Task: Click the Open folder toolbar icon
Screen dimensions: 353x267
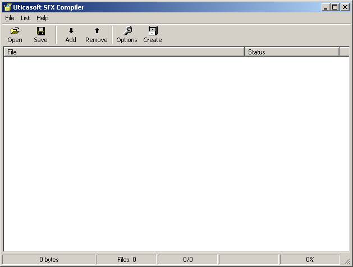Action: (x=15, y=31)
